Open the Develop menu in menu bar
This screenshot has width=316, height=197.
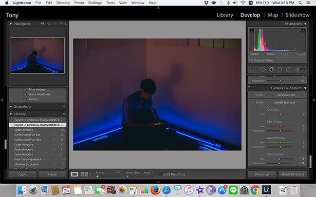click(63, 3)
